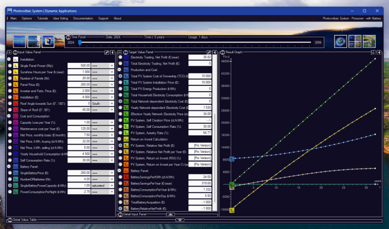The height and width of the screenshot is (229, 389).
Task: Toggle PV System Relative Net Profit radio
Action: (x=120, y=146)
